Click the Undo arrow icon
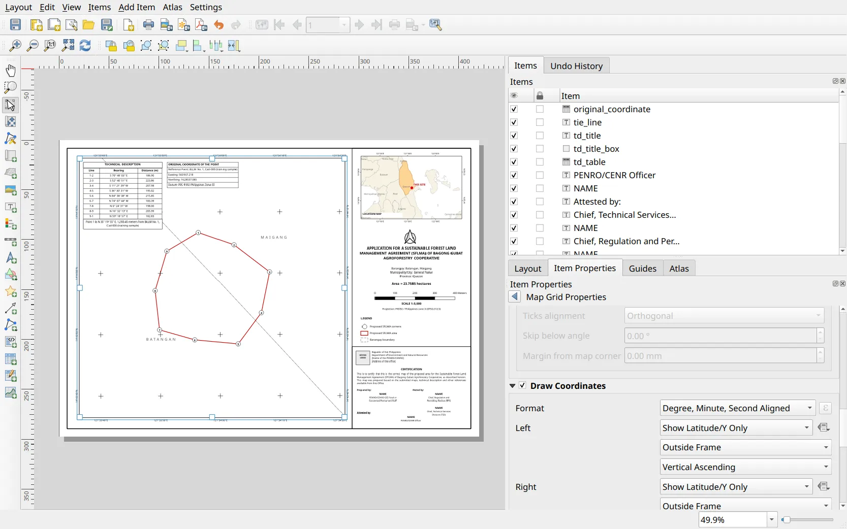Screen dimensions: 847x529 [219, 25]
